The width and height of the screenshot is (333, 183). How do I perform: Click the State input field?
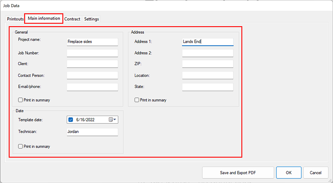click(x=208, y=87)
